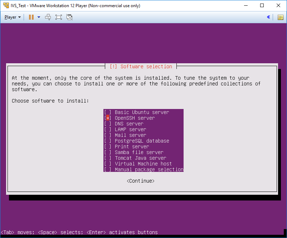Click the 'Choose software to install:' label
This screenshot has width=287, height=238.
tap(50, 101)
